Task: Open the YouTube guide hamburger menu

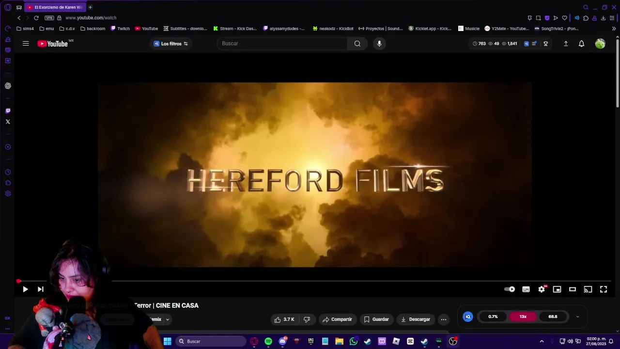Action: coord(26,44)
